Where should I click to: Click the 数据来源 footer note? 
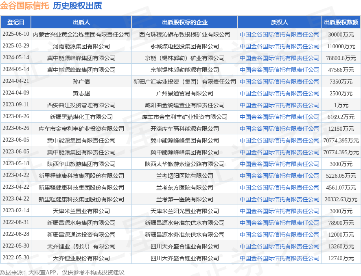[x=62, y=272]
